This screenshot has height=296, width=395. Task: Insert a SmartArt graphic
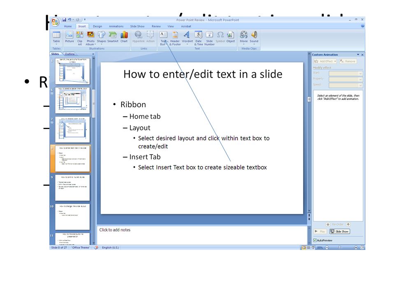(113, 37)
